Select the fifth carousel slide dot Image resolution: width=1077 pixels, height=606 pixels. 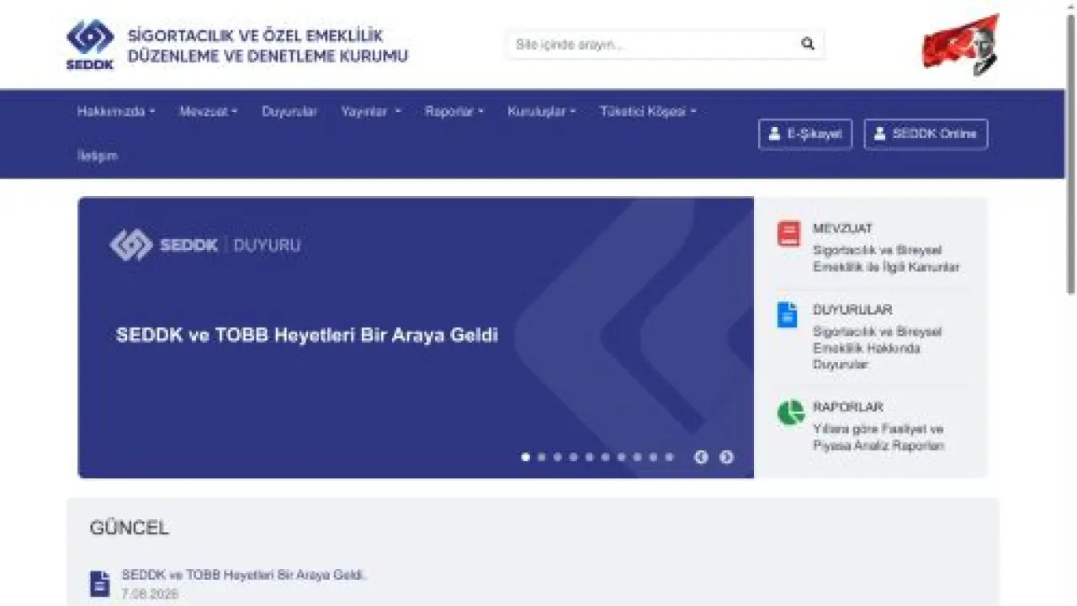coord(590,457)
